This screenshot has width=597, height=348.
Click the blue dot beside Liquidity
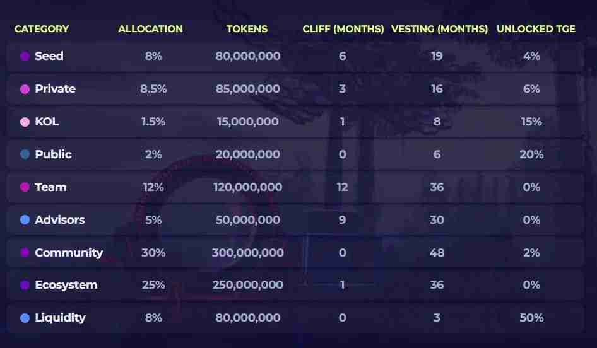tap(25, 318)
